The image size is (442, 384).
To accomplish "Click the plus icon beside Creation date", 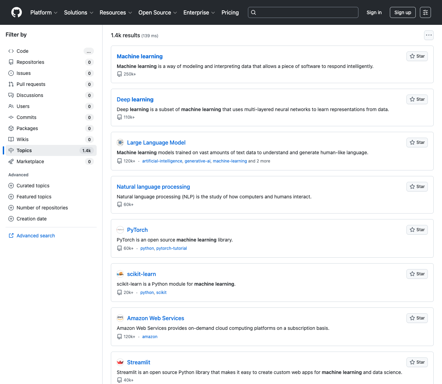I will pyautogui.click(x=11, y=219).
